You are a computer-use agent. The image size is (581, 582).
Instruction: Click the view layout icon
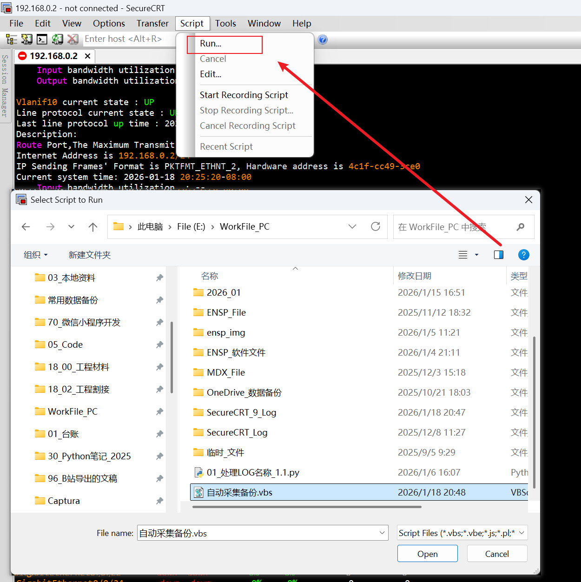click(x=463, y=255)
